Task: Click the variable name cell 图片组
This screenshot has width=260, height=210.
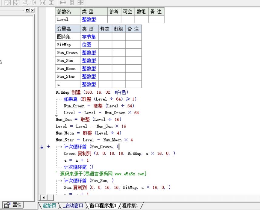Action: [x=68, y=37]
